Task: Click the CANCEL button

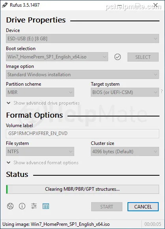Action: pos(143,206)
